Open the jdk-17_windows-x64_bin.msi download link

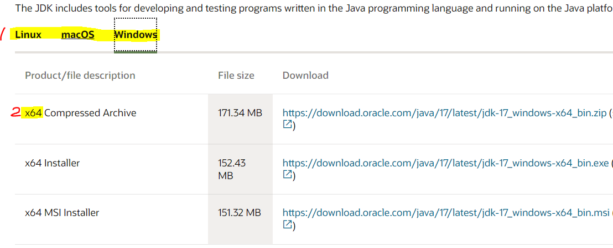point(446,213)
